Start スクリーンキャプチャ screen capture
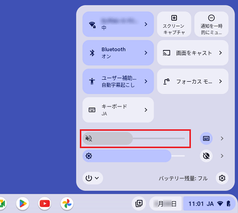The height and width of the screenshot is (213, 238). click(x=174, y=24)
